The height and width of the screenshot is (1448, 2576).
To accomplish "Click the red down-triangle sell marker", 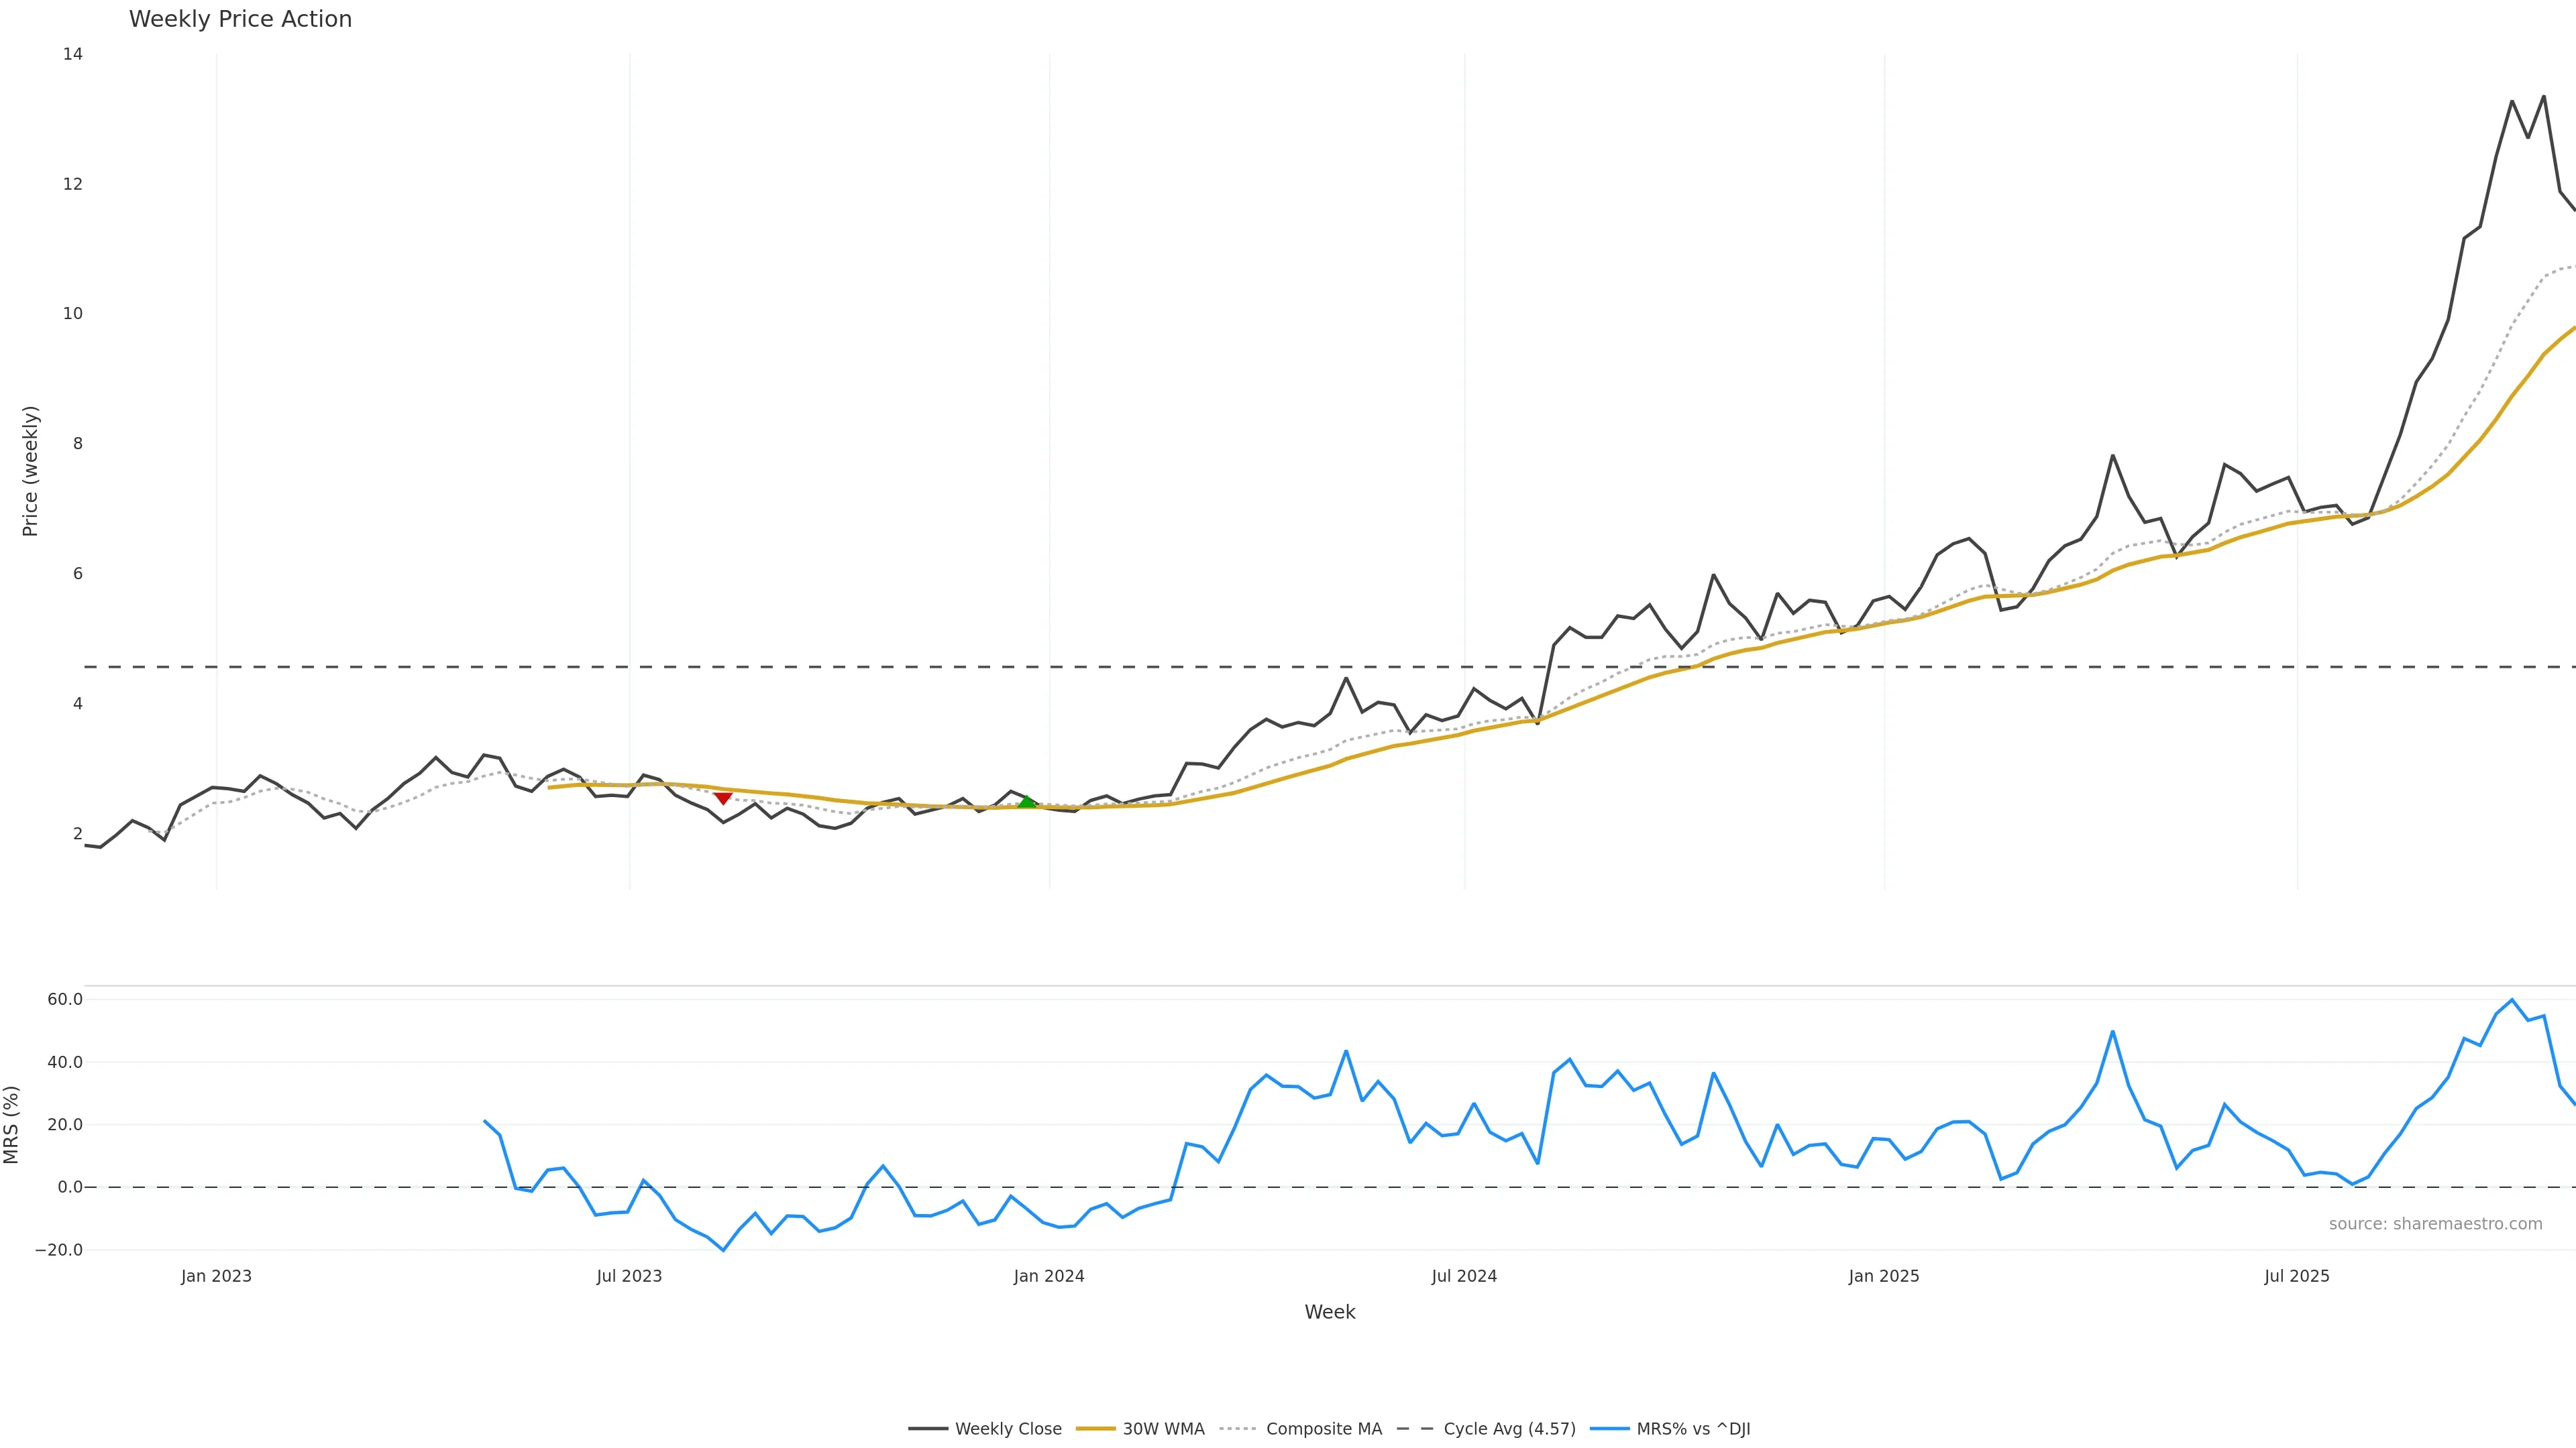I will tap(723, 798).
